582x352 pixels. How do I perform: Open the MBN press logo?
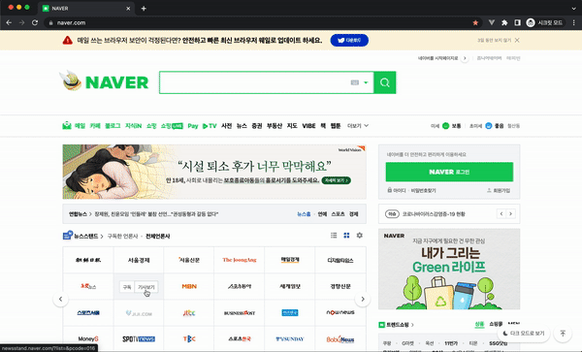coord(189,286)
